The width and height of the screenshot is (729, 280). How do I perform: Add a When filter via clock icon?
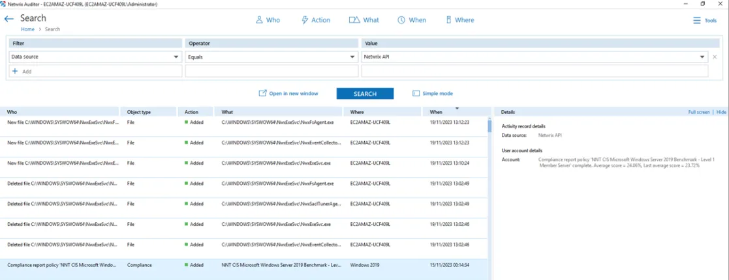click(401, 20)
